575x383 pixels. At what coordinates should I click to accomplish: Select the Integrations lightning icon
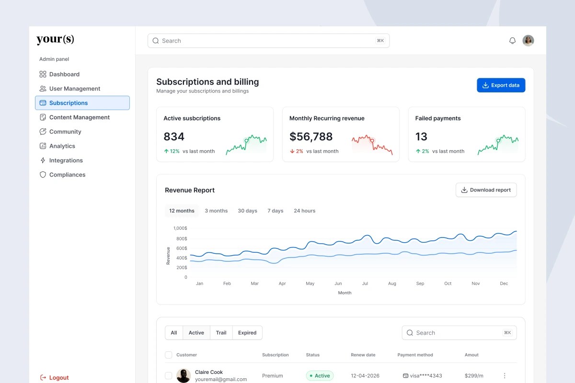click(42, 160)
